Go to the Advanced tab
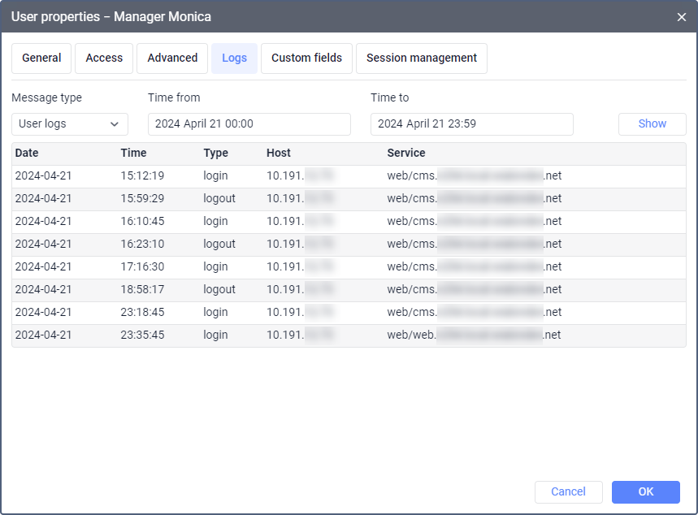Image resolution: width=698 pixels, height=515 pixels. 172,58
